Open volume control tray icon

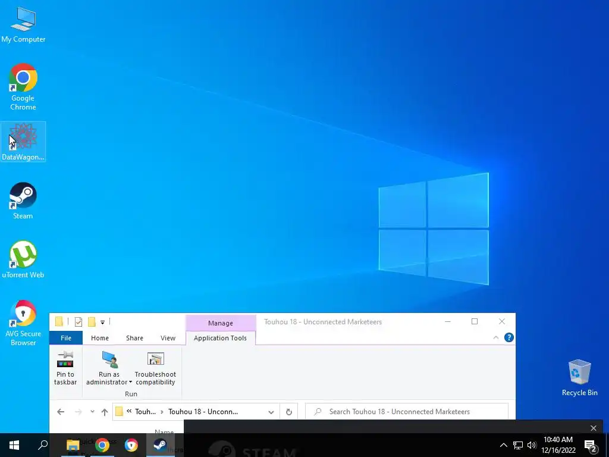532,445
